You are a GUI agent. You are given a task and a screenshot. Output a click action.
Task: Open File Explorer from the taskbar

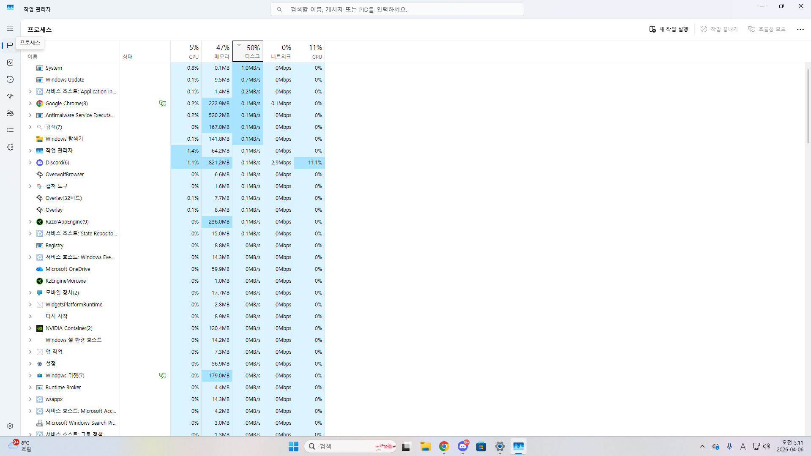coord(425,446)
